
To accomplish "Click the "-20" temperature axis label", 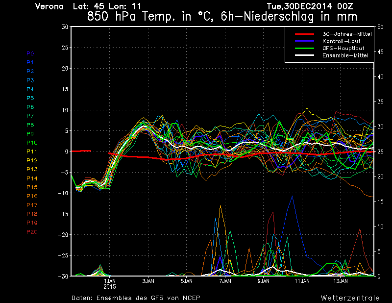I will 63,235.
